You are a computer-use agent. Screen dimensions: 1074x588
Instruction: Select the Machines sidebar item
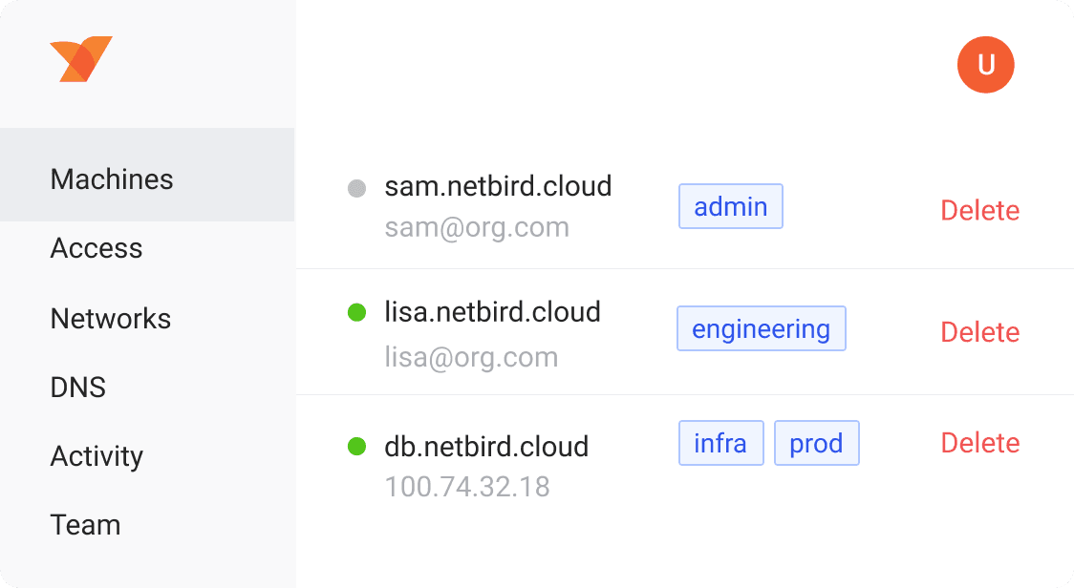click(x=112, y=179)
